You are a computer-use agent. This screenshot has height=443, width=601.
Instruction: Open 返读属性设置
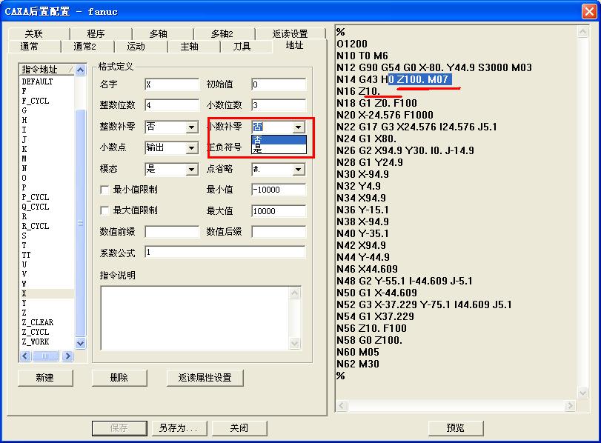point(205,378)
